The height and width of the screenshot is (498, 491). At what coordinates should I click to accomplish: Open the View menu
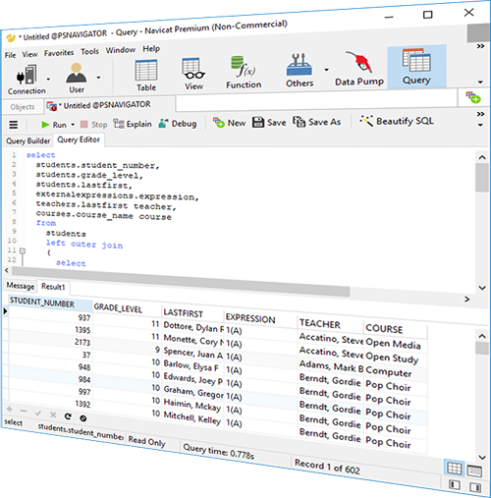[x=29, y=54]
